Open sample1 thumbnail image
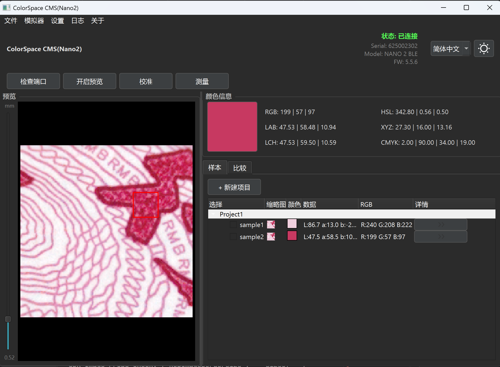The width and height of the screenshot is (500, 367). click(x=271, y=225)
